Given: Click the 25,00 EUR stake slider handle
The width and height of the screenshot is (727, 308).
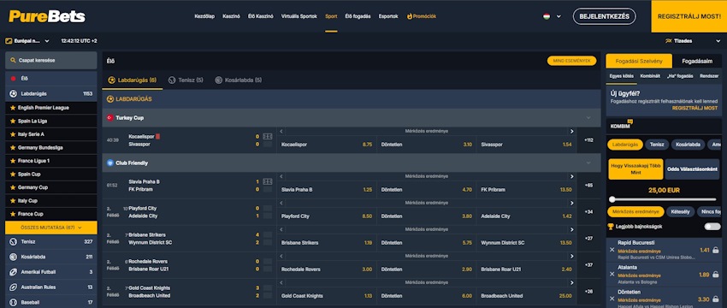Looking at the screenshot, I should coord(612,199).
